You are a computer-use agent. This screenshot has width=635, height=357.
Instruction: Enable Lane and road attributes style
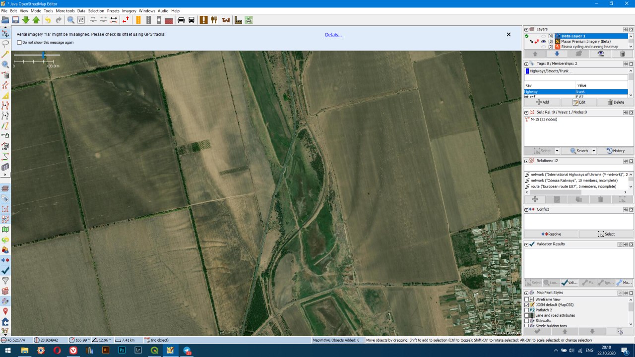click(527, 315)
